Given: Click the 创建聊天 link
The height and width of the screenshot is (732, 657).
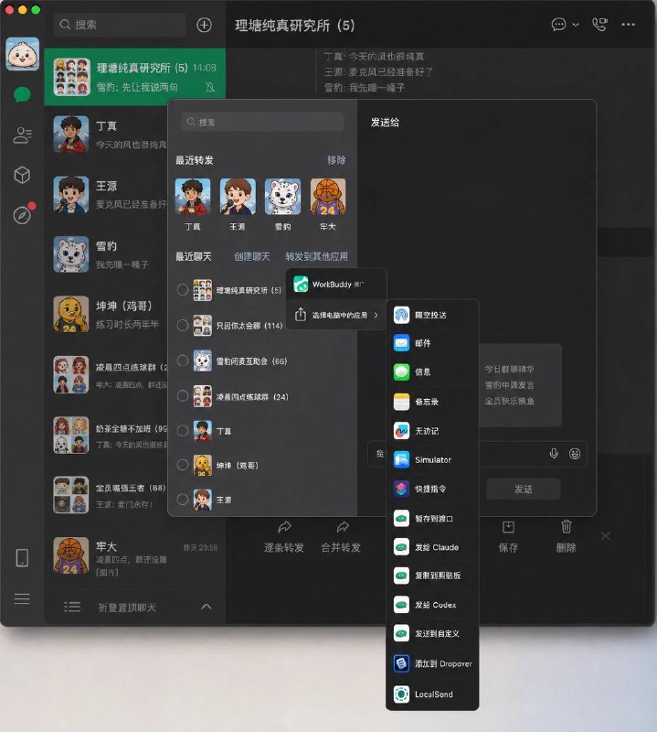Looking at the screenshot, I should tap(252, 256).
